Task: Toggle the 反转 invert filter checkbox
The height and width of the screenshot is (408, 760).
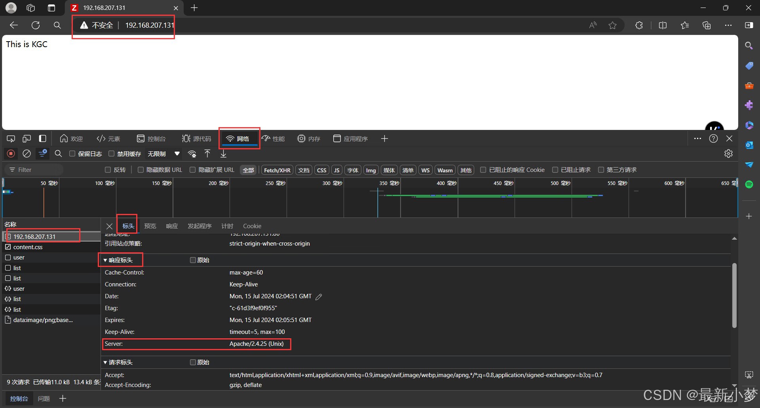Action: 108,170
